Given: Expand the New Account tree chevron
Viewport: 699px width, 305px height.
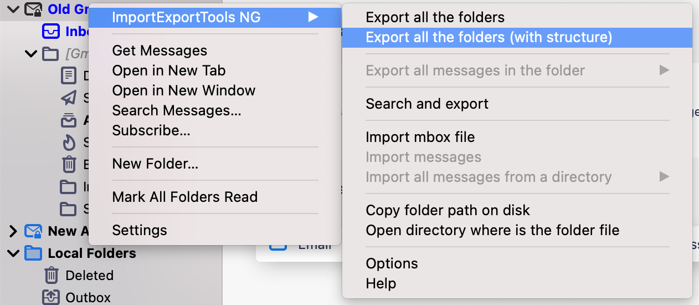Looking at the screenshot, I should pos(13,231).
